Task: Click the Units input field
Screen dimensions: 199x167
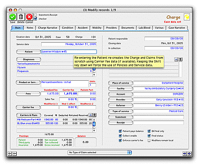Action: click(x=93, y=85)
